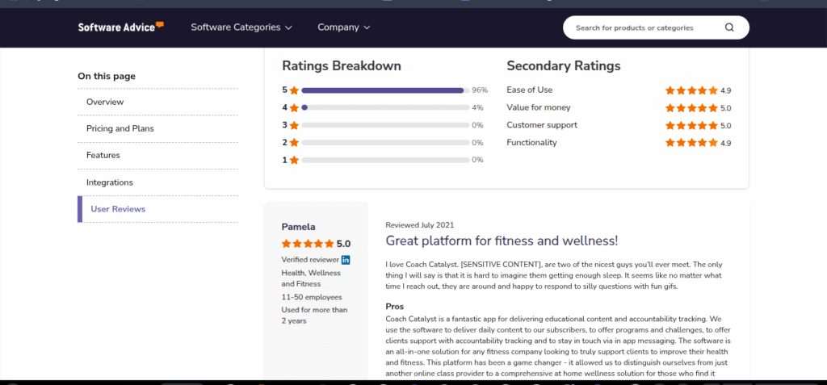The image size is (827, 385).
Task: Click the 4-star row star icon
Action: (294, 107)
